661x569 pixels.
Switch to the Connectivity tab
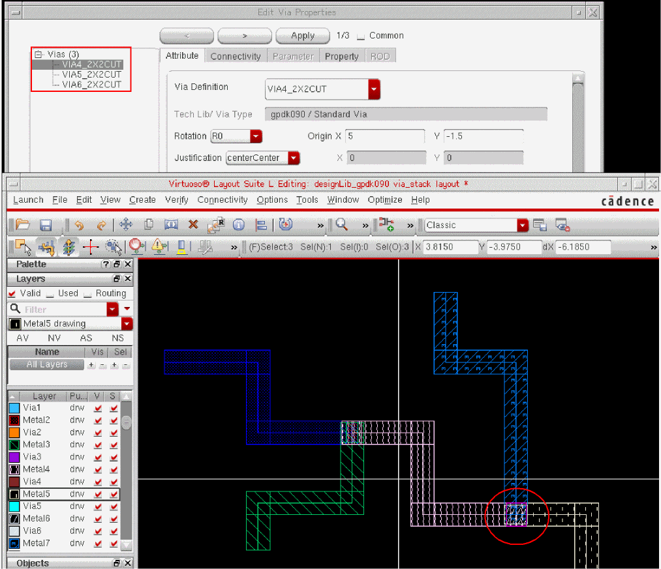coord(236,57)
